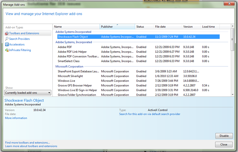Screen dimensions: 238x152
Task: Open the Show add-ons dropdown
Action: point(28,93)
